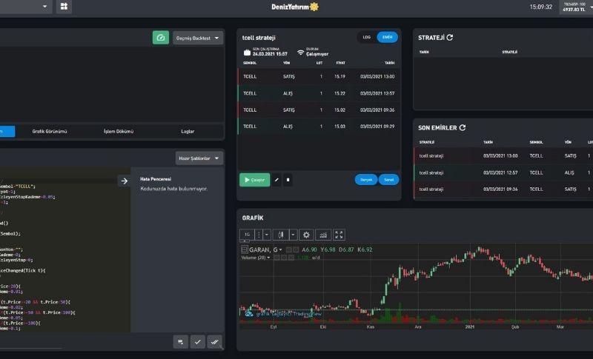The width and height of the screenshot is (593, 359).
Task: Click the double checkmark save button
Action: pos(214,342)
